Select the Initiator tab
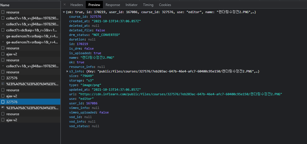Screen dimensions: 307x144 [x=131, y=5]
